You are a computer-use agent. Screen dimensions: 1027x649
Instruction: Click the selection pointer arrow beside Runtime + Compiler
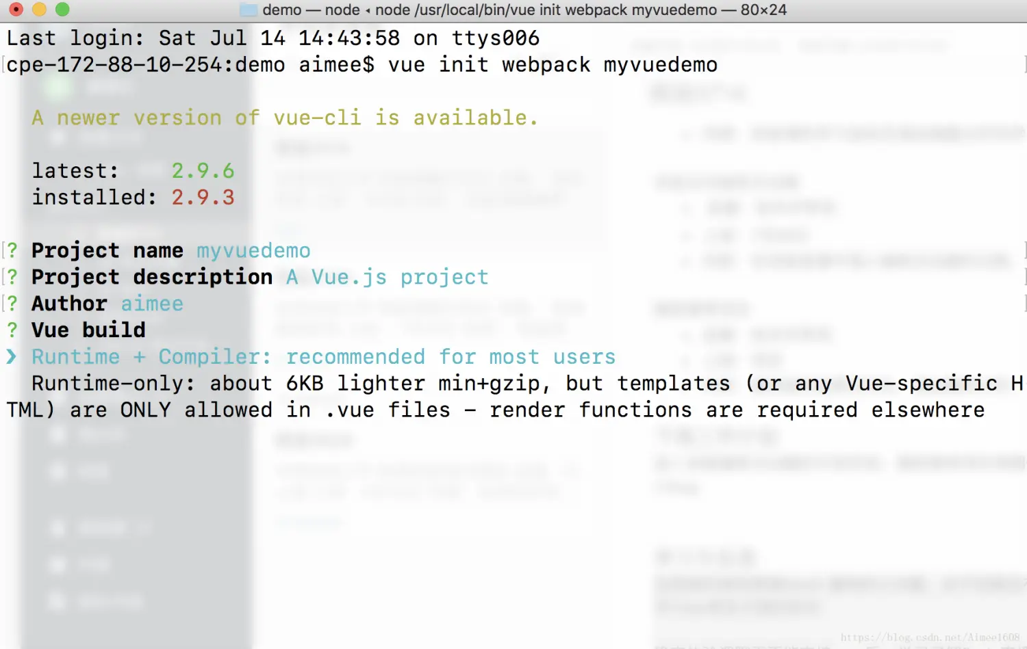pyautogui.click(x=12, y=357)
